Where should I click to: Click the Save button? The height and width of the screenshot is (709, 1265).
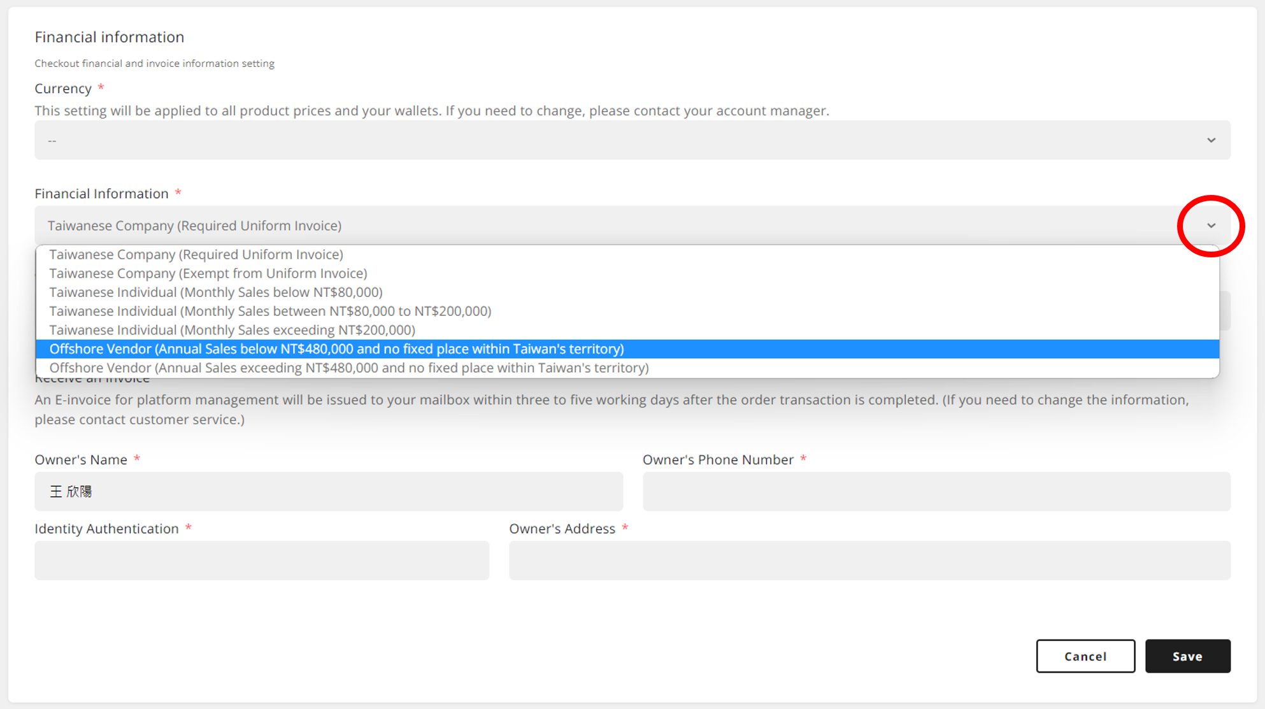pos(1187,656)
